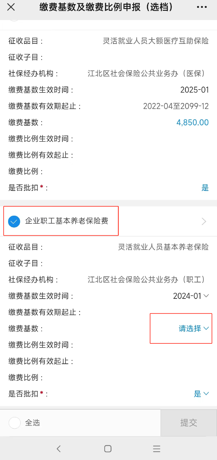Tap the blue 是 in the medical insurance section
Screen dimensions: 217x460
205,188
